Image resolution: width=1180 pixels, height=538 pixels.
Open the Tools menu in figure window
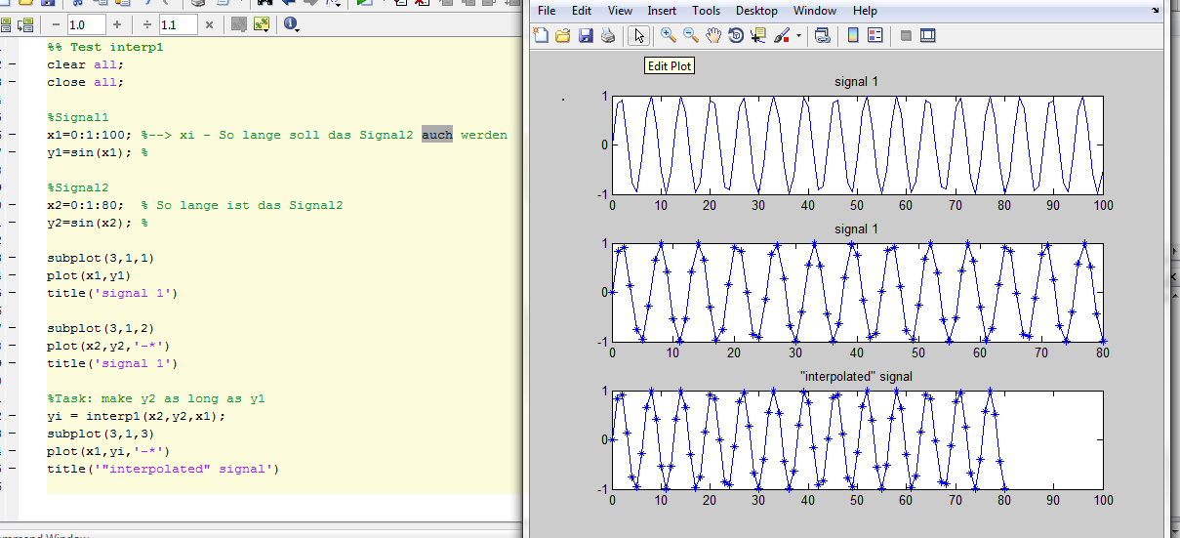(x=706, y=11)
